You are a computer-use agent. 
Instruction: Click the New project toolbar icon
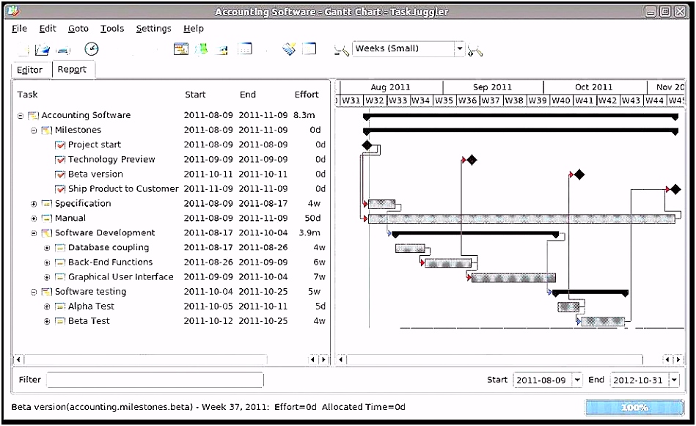pos(23,49)
